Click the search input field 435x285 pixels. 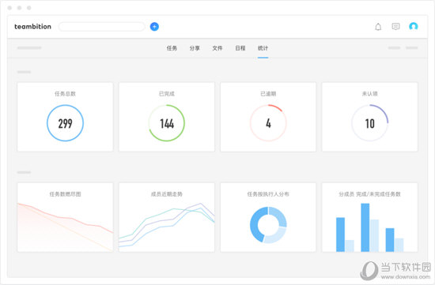(x=101, y=27)
